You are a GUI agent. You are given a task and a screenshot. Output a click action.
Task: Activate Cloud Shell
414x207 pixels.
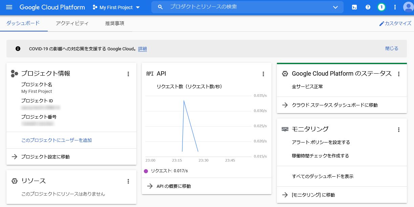click(354, 7)
